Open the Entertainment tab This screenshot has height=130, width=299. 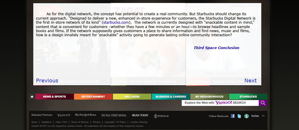93,97
